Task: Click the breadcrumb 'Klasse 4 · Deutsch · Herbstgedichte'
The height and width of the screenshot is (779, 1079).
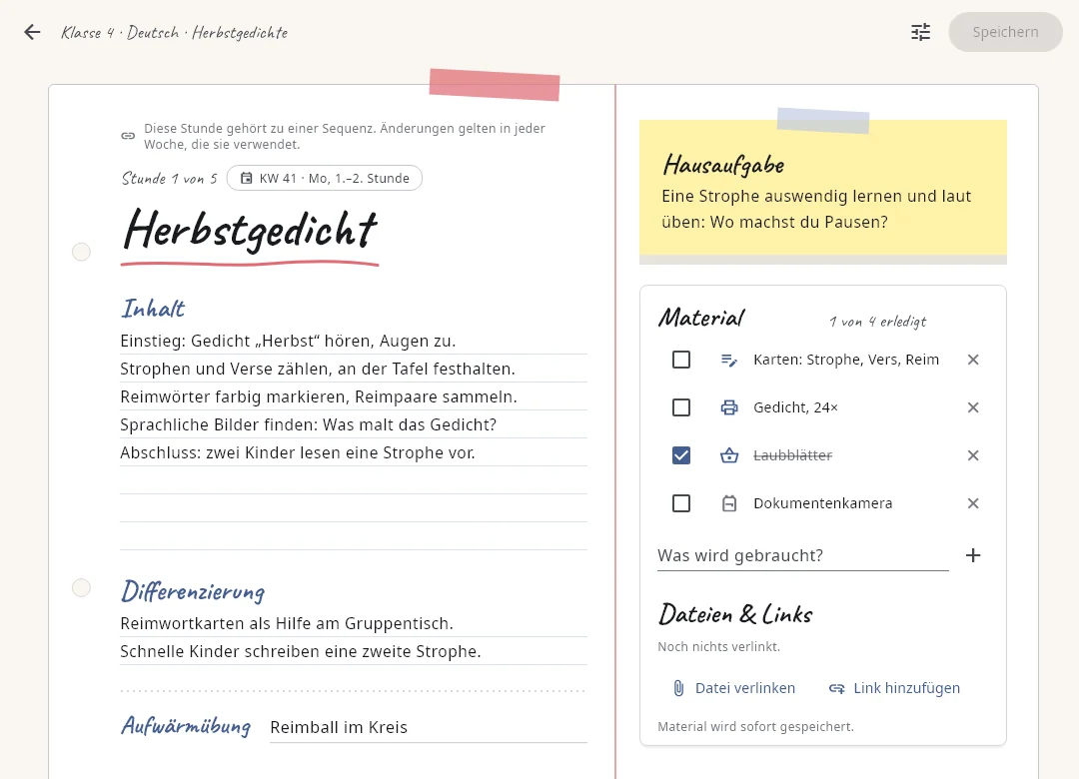Action: [x=174, y=32]
